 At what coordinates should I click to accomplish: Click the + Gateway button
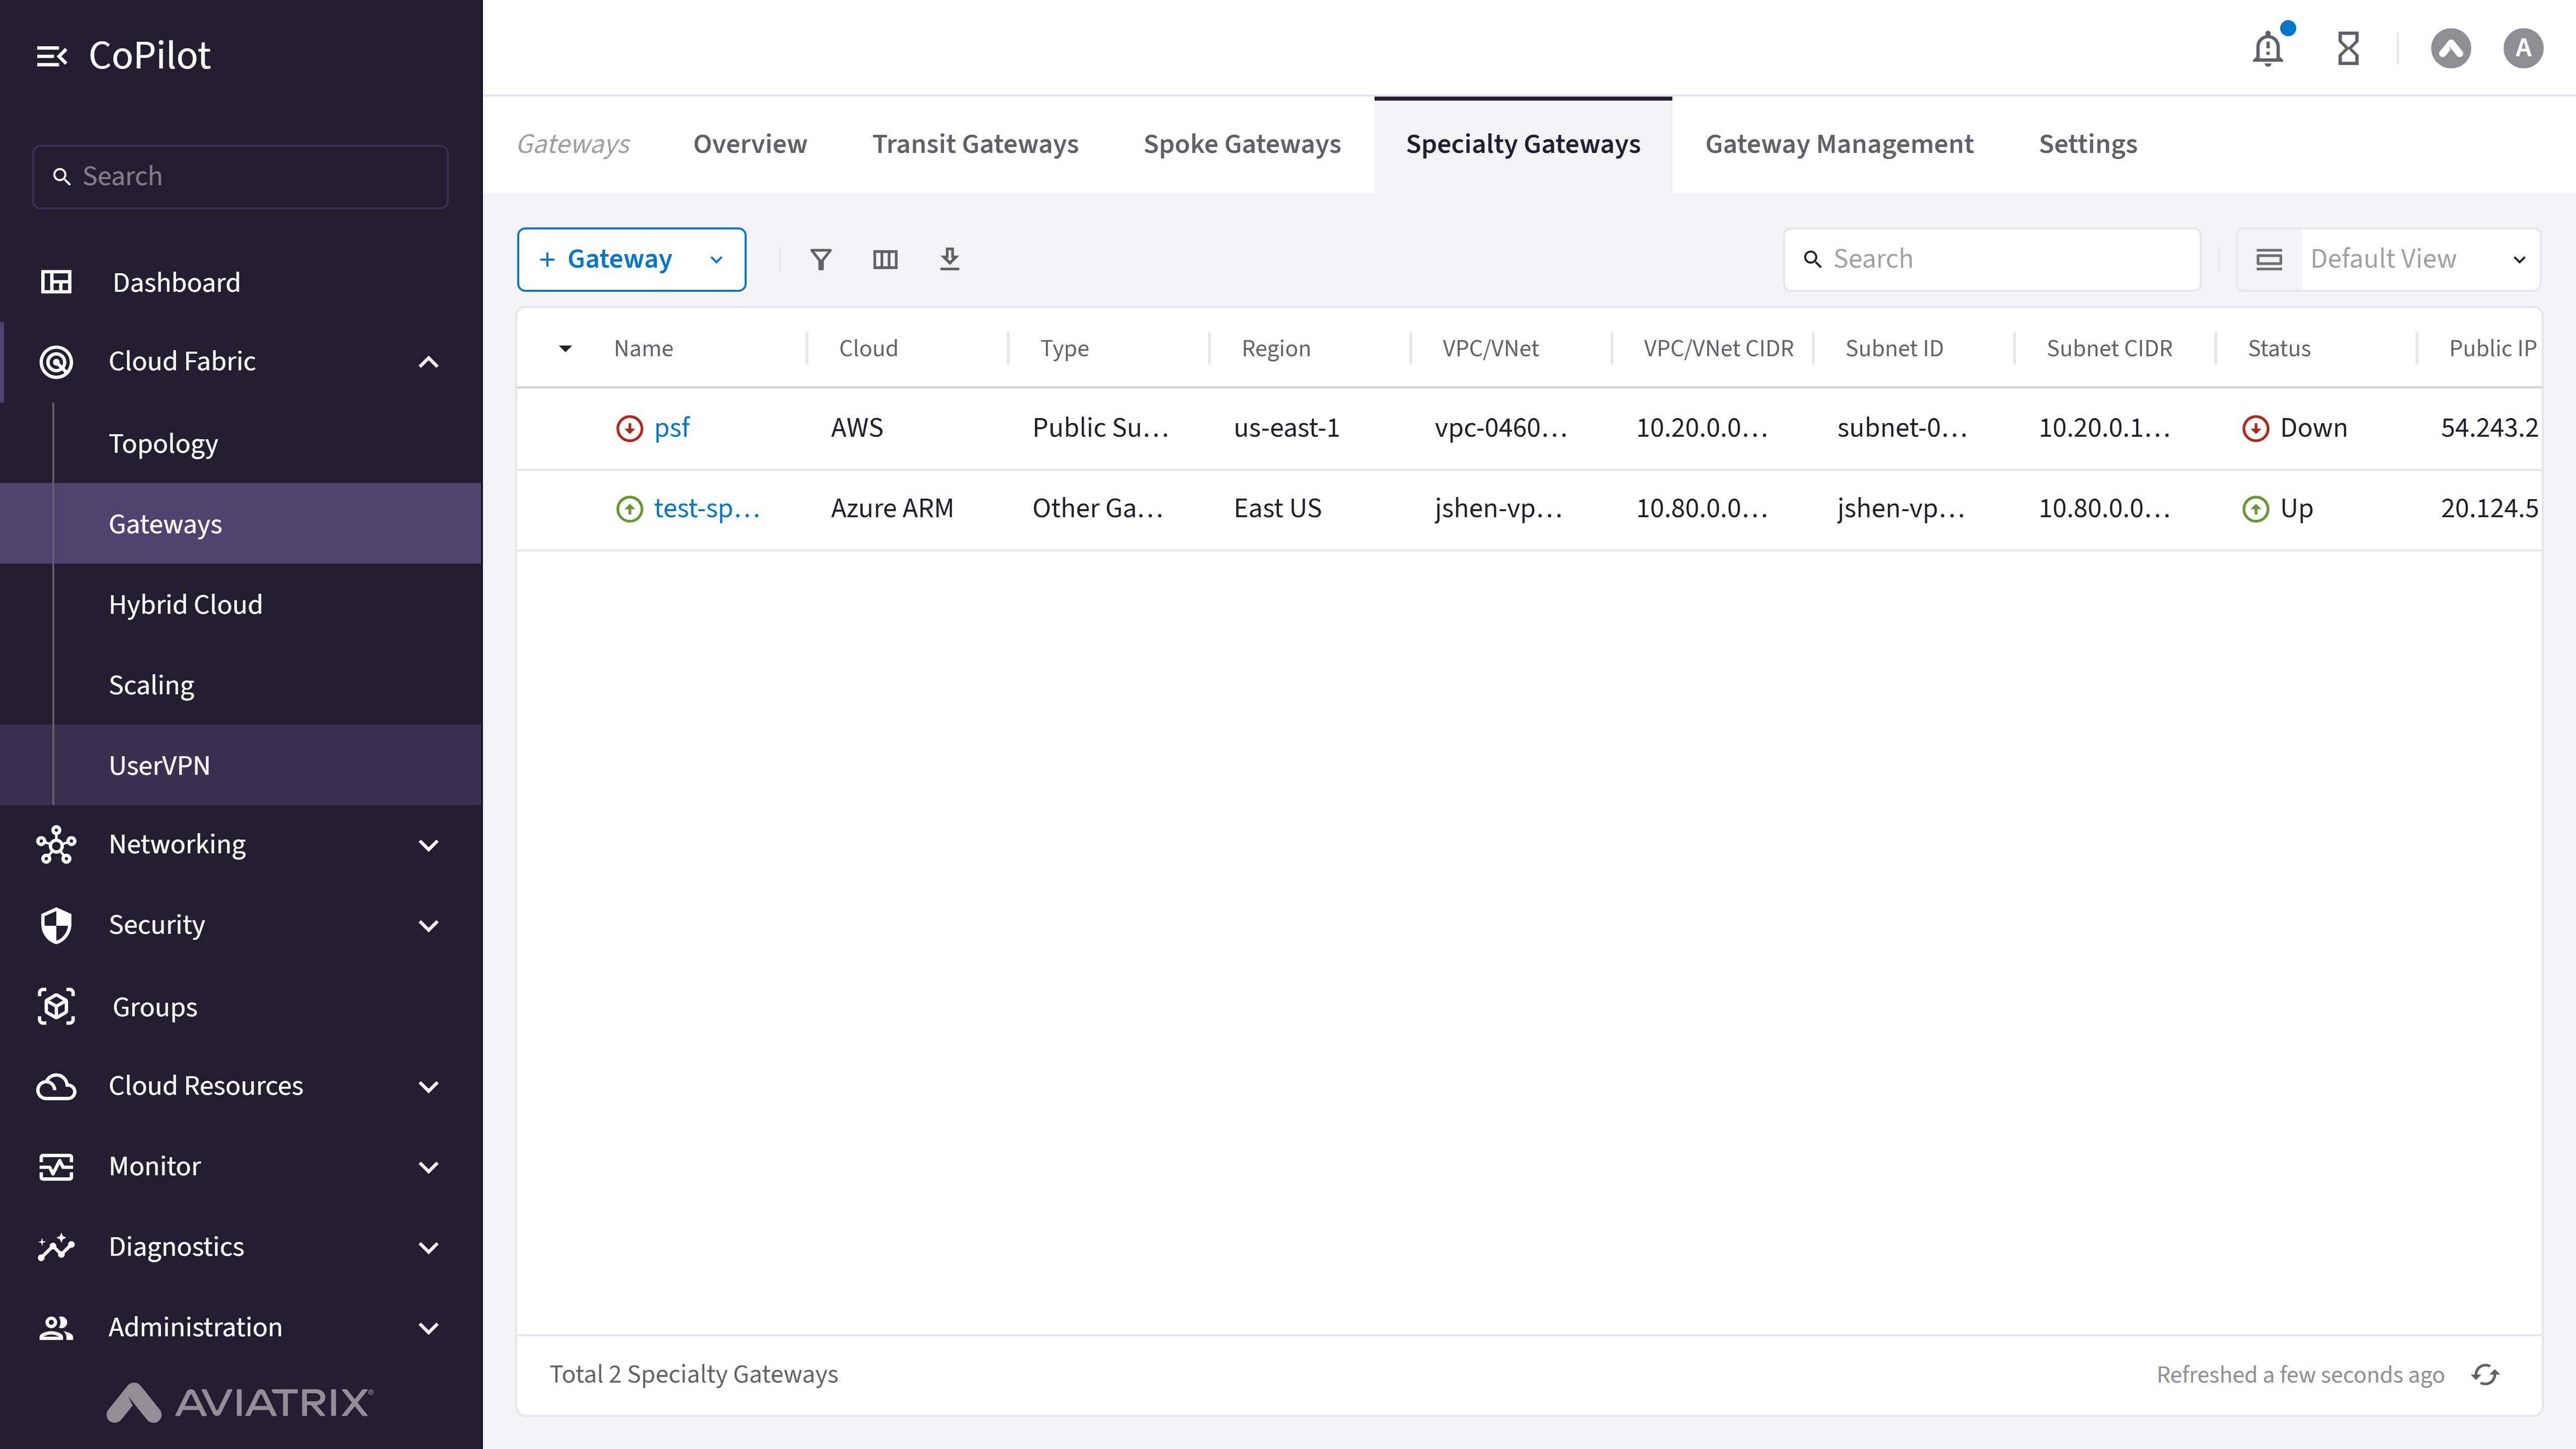pyautogui.click(x=631, y=260)
